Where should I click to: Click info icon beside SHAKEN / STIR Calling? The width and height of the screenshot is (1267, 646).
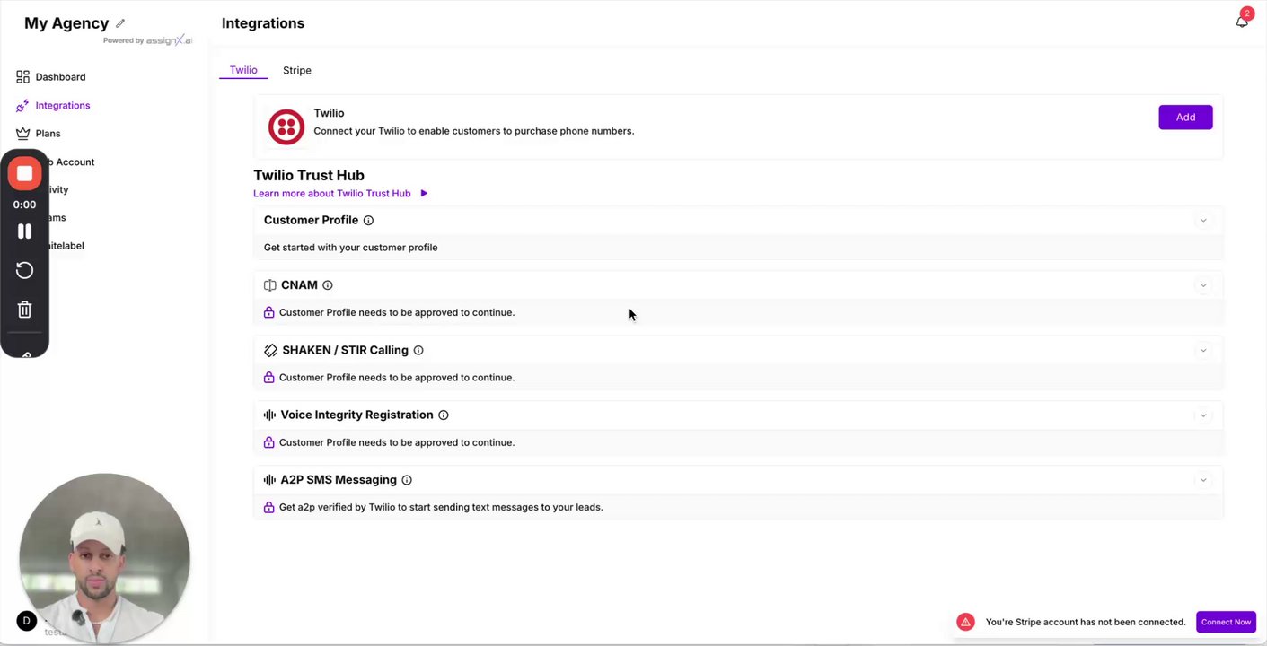click(418, 351)
